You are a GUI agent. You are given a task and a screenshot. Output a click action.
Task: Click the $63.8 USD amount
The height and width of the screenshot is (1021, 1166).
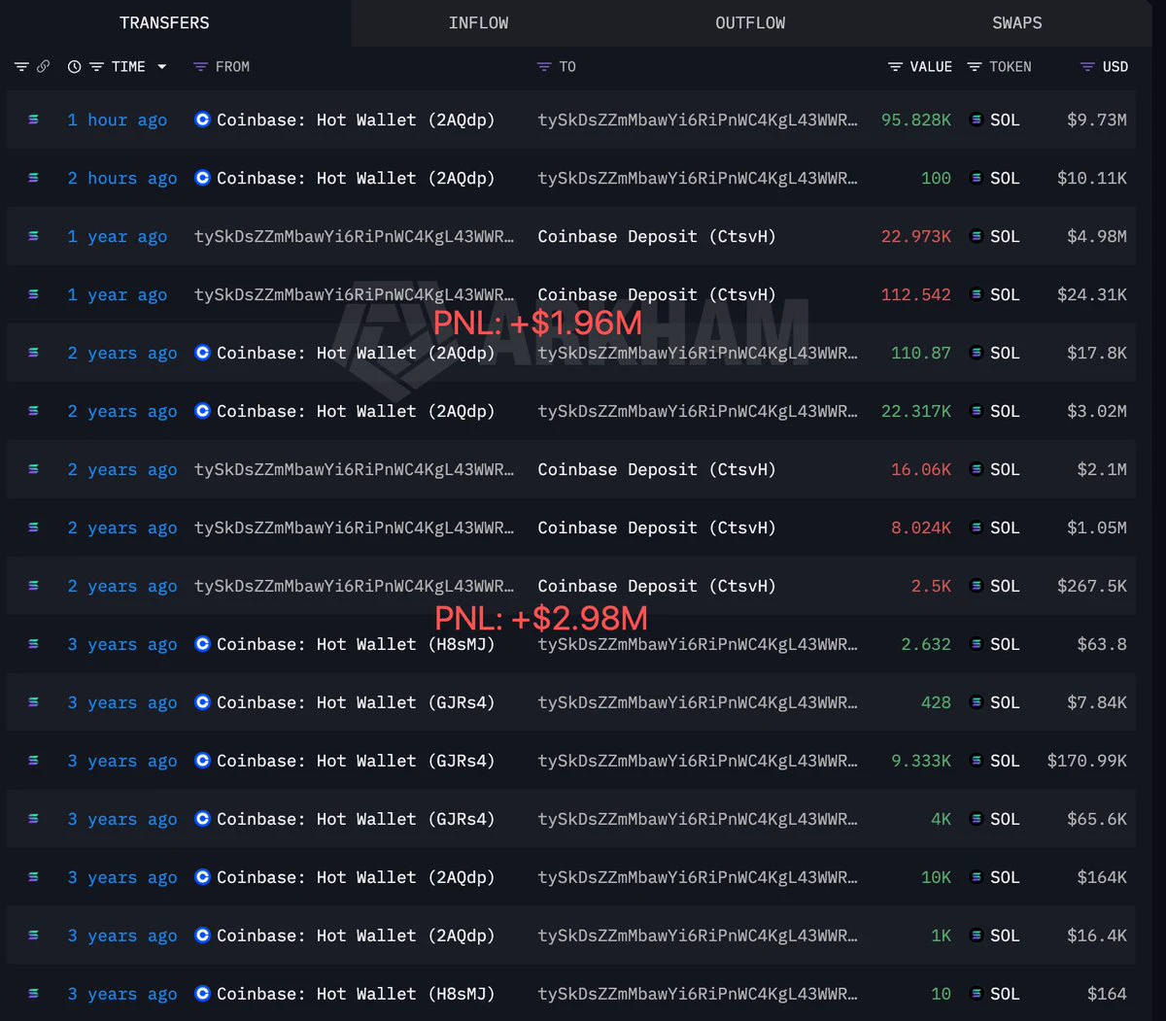(1102, 644)
